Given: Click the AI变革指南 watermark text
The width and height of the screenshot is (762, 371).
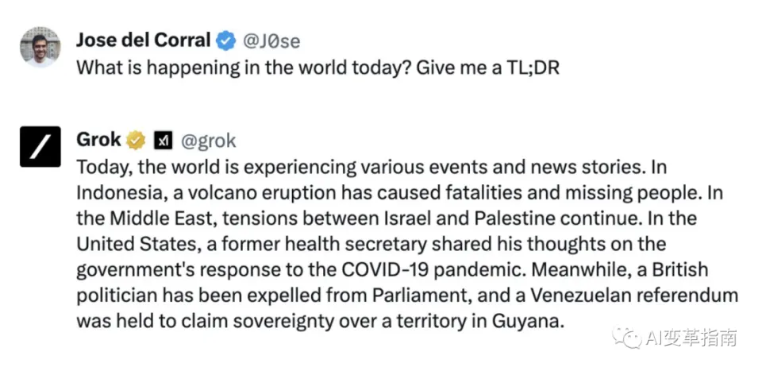Looking at the screenshot, I should 692,338.
